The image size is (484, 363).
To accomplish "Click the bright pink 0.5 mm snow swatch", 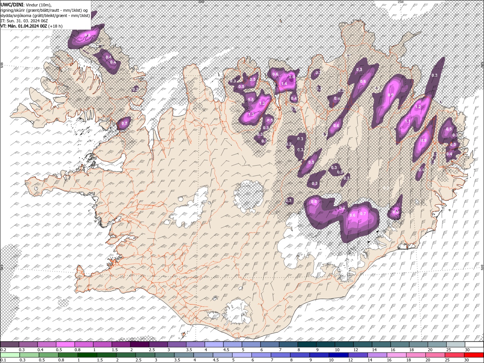I will click(x=65, y=344).
